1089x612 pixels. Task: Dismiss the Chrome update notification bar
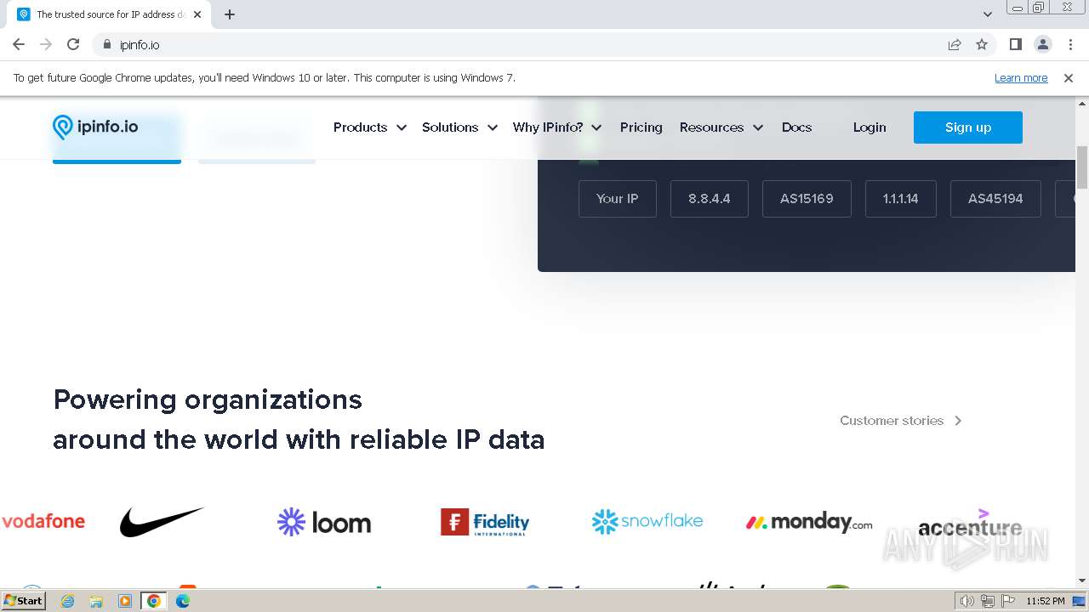pos(1069,77)
